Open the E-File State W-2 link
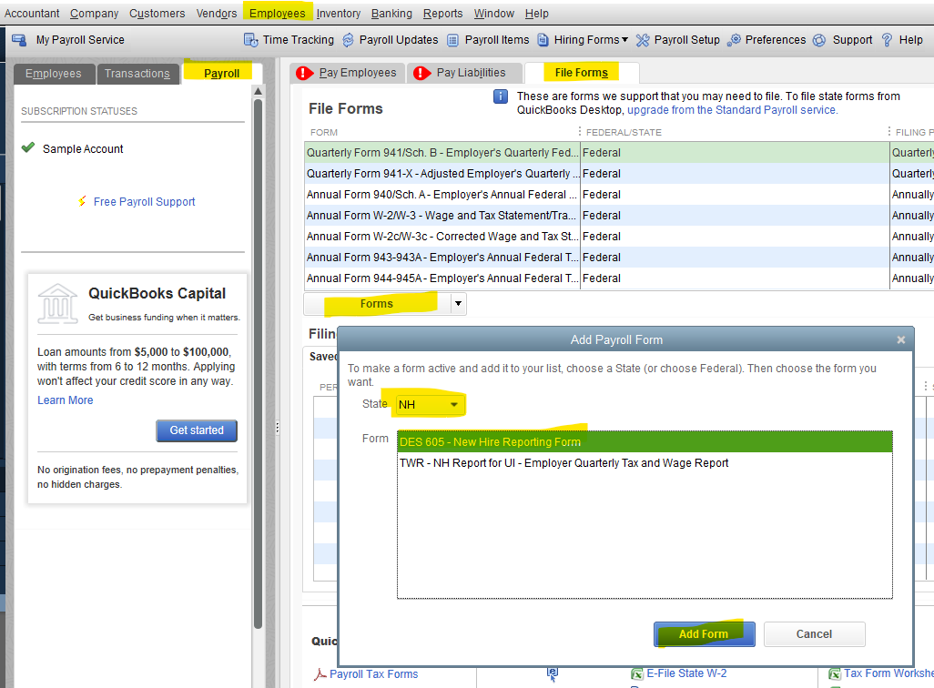Image resolution: width=934 pixels, height=688 pixels. click(x=686, y=673)
